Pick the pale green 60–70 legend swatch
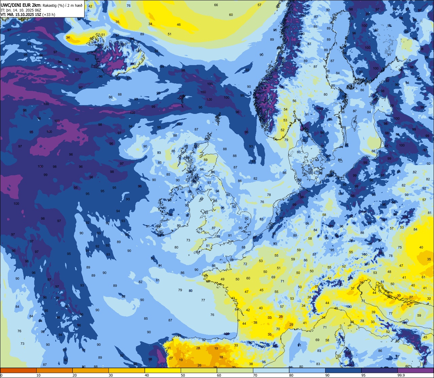 coord(235,370)
